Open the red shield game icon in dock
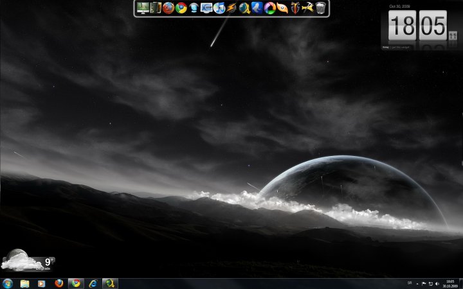The height and width of the screenshot is (289, 463). [x=295, y=8]
